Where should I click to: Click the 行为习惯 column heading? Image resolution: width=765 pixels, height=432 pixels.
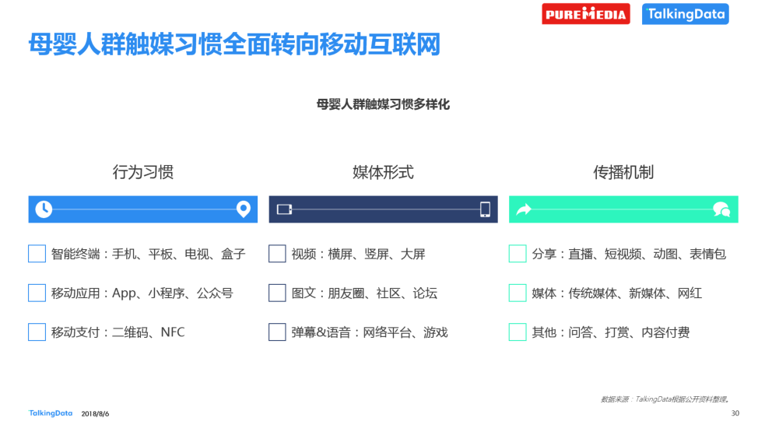pos(143,172)
